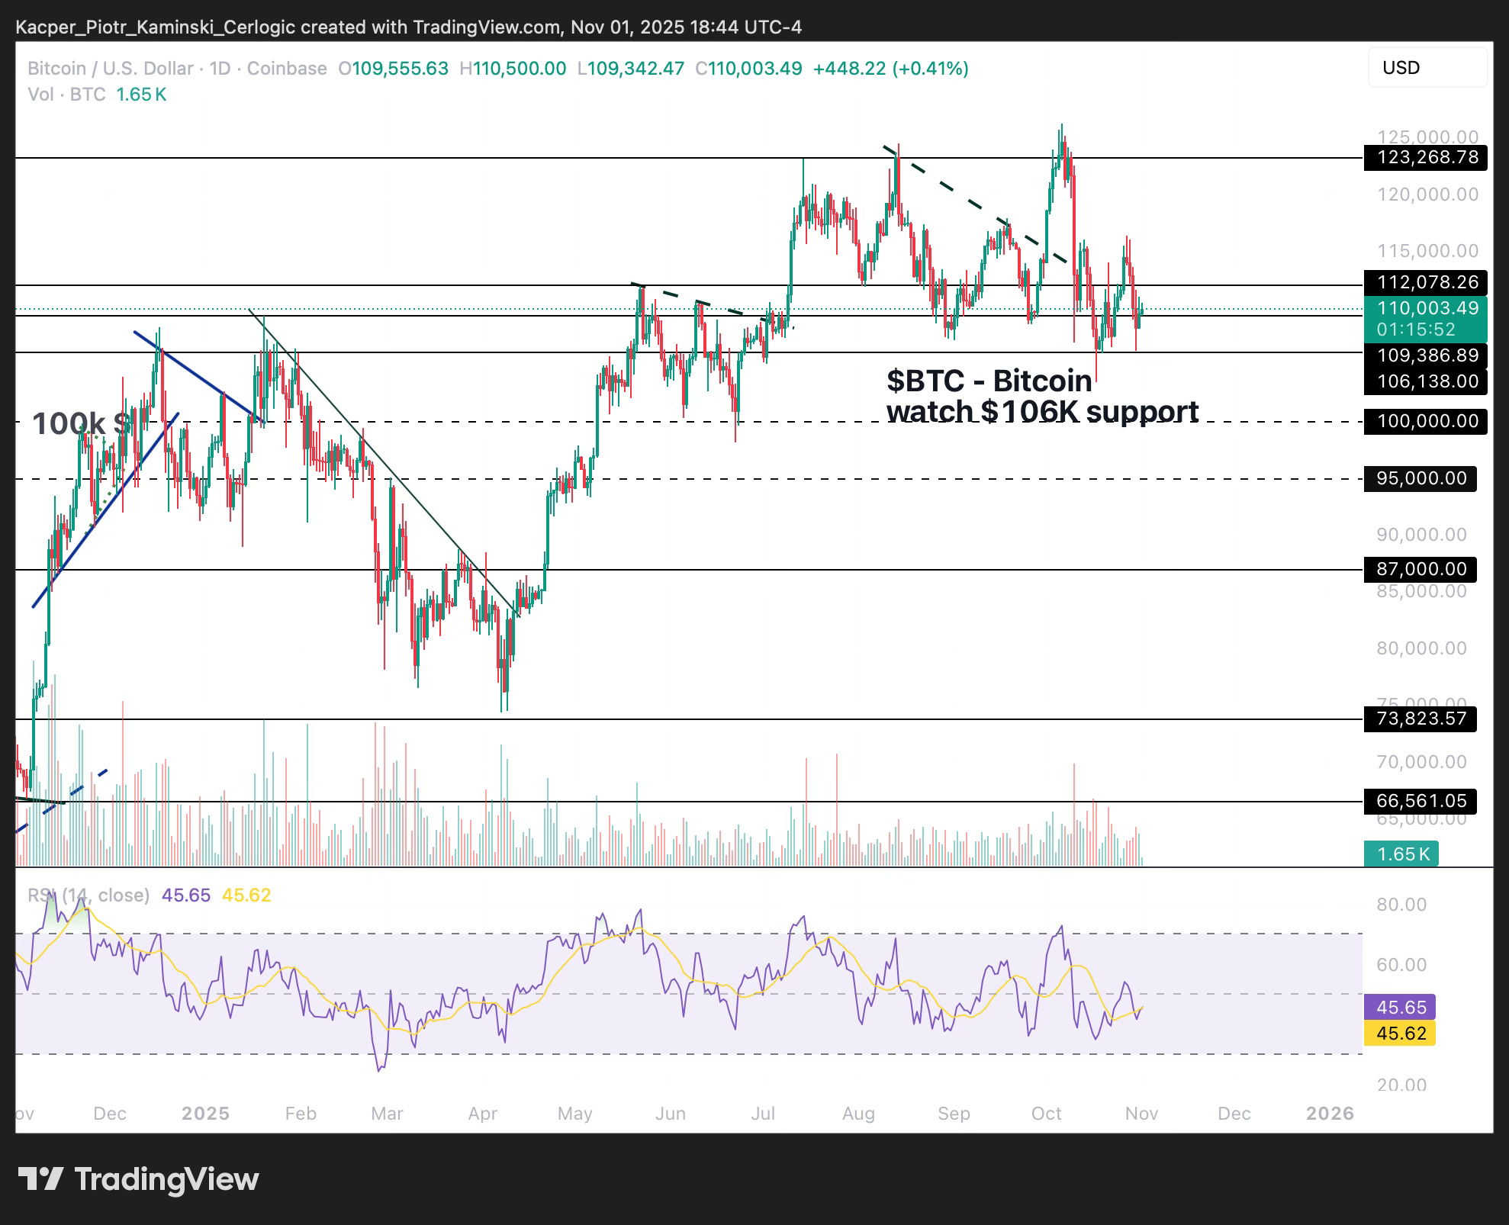Click the Bitcoin / U.S. Dollar symbol title
This screenshot has height=1225, width=1509.
[x=110, y=69]
